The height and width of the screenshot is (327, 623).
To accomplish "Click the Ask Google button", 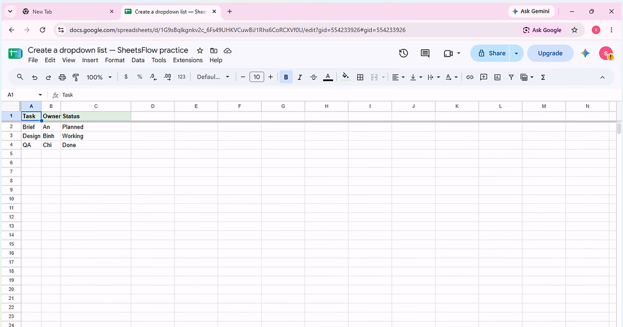I will [542, 30].
